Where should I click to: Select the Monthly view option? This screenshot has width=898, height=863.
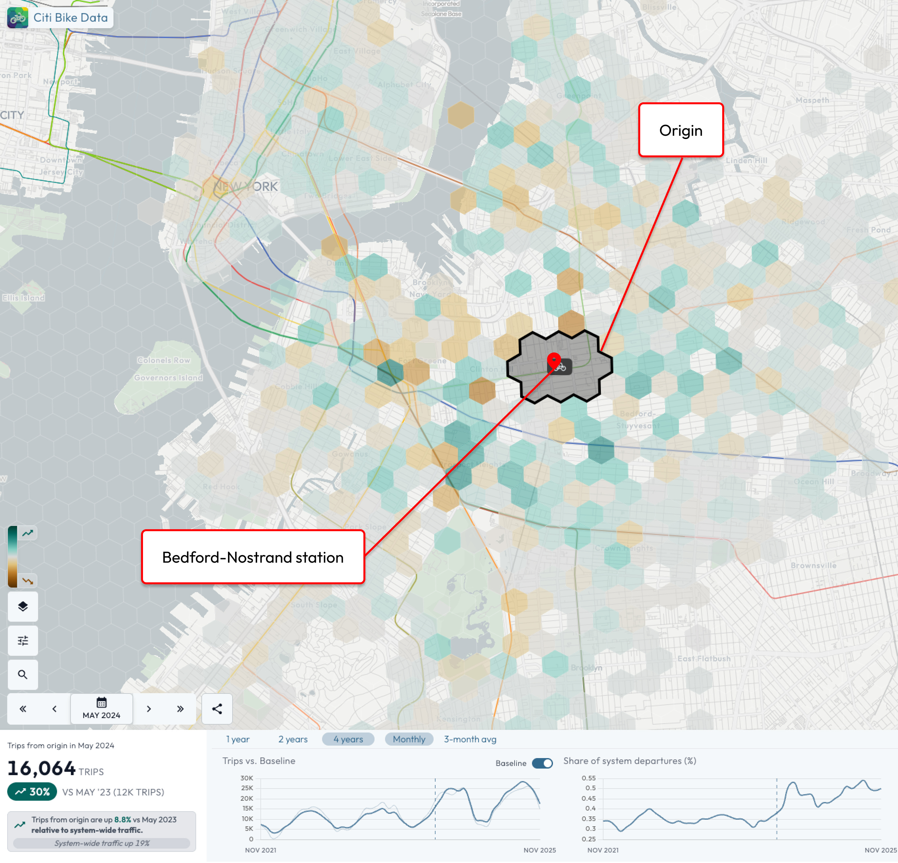point(409,739)
